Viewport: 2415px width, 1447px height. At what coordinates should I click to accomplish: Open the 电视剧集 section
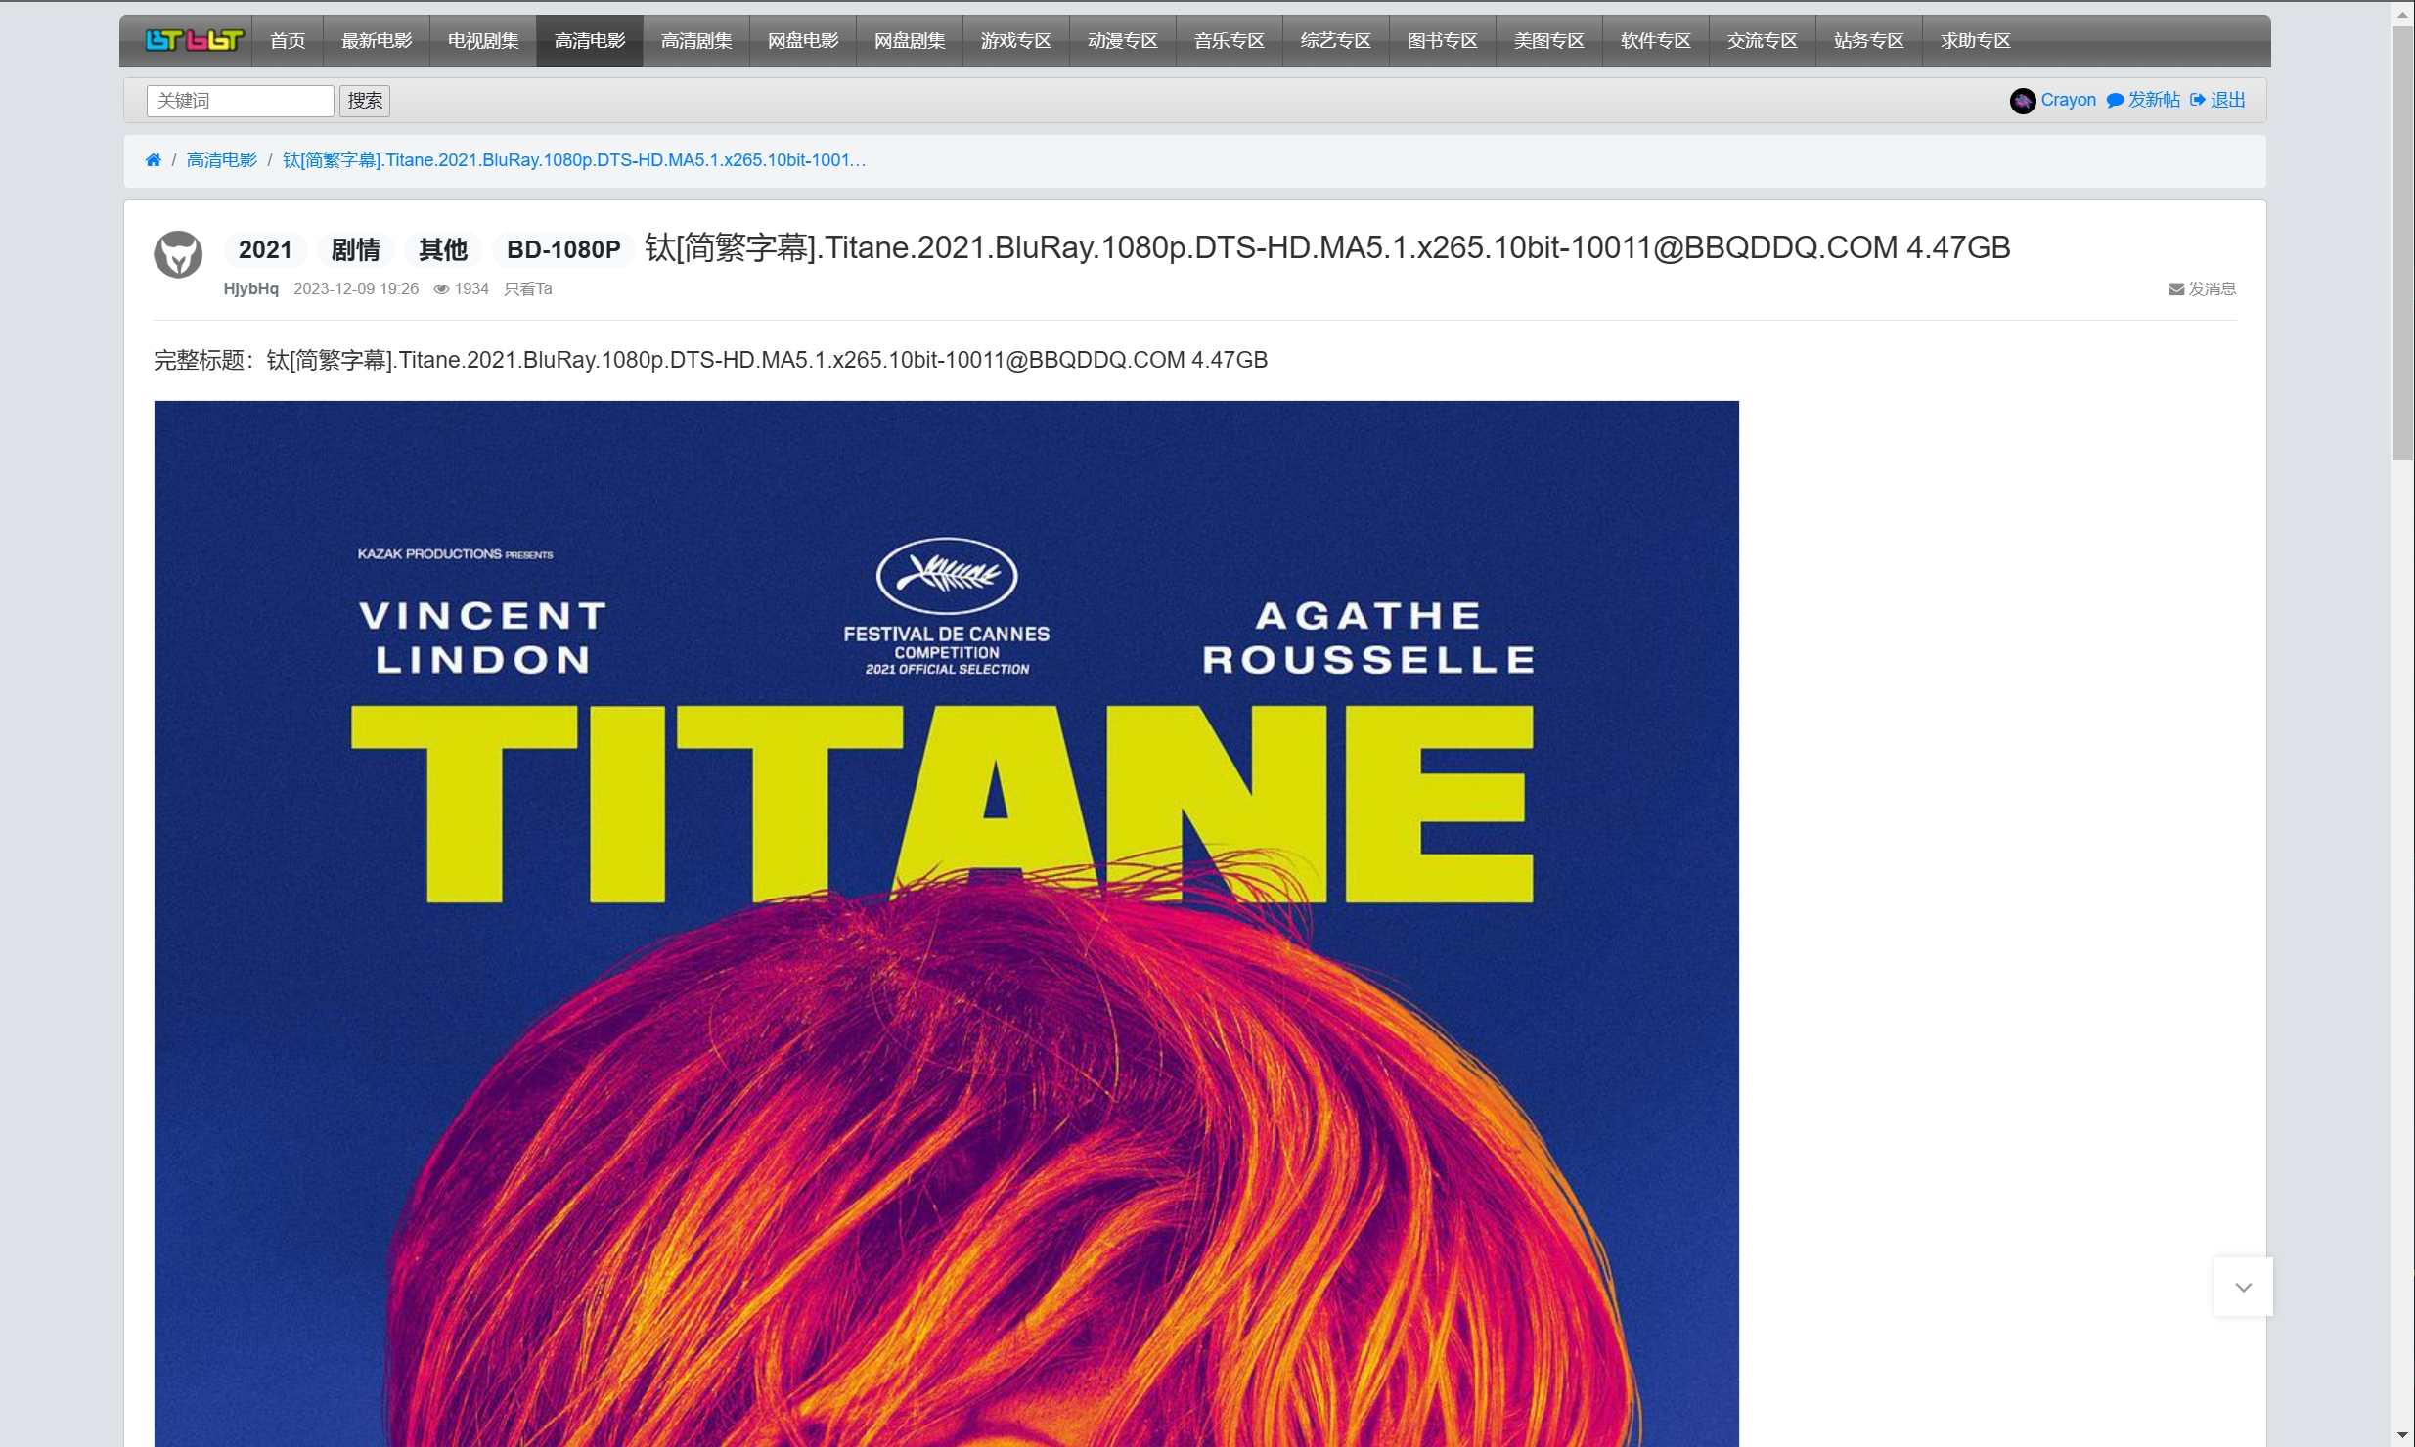(483, 41)
